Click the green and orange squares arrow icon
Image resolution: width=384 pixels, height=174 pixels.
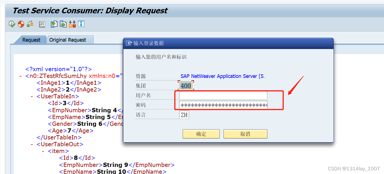30,24
